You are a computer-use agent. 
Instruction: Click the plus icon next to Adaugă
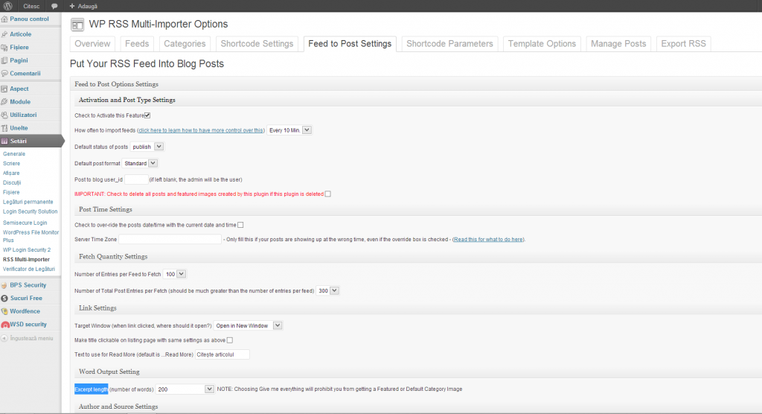[x=72, y=6]
